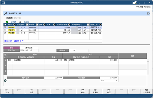Click the scrollbar down arrow in entry grid
The height and width of the screenshot is (98, 153).
click(148, 74)
